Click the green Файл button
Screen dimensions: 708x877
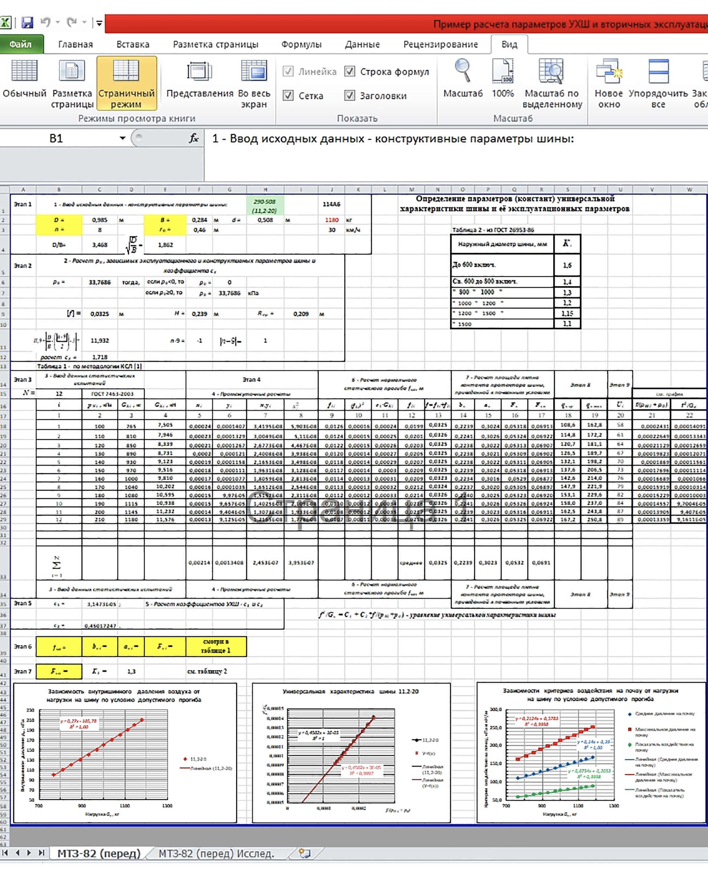point(20,44)
